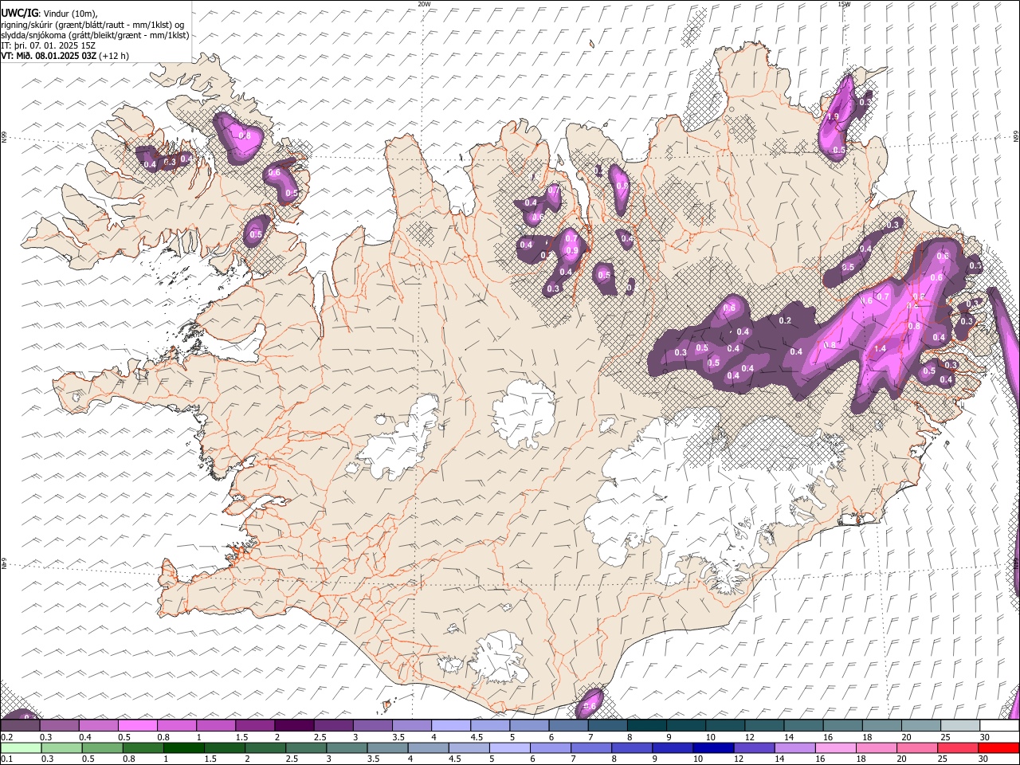Select lavender snow swatch between 4 and 4.5
This screenshot has height=765, width=1020.
[451, 725]
